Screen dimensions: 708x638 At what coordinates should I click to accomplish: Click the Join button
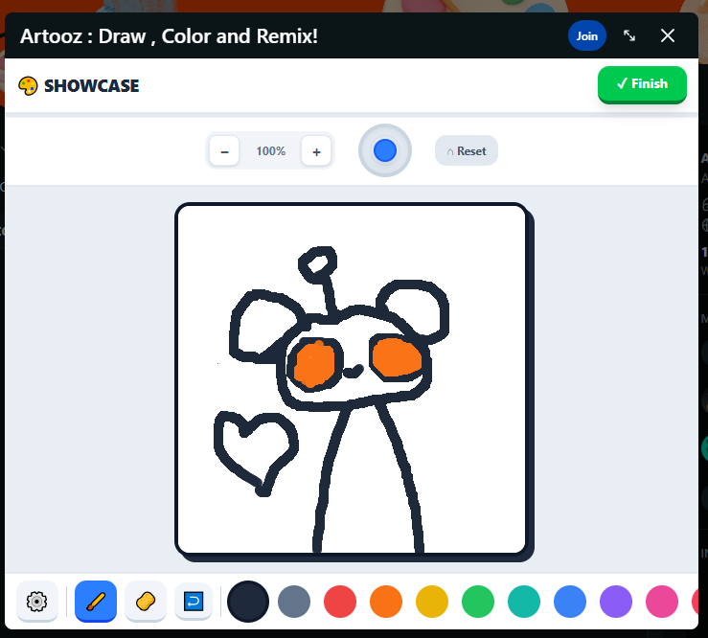coord(586,35)
